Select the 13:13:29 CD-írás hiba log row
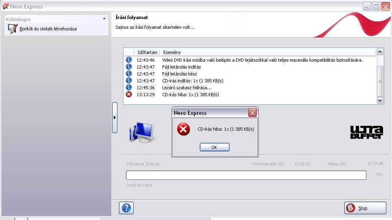The image size is (392, 220). pos(250,95)
